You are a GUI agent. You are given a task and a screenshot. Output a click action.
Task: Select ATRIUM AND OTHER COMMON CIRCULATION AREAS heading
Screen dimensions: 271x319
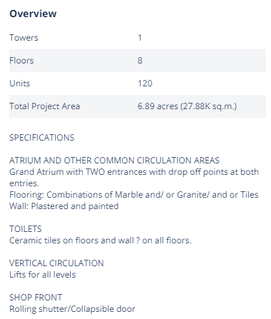click(x=114, y=161)
